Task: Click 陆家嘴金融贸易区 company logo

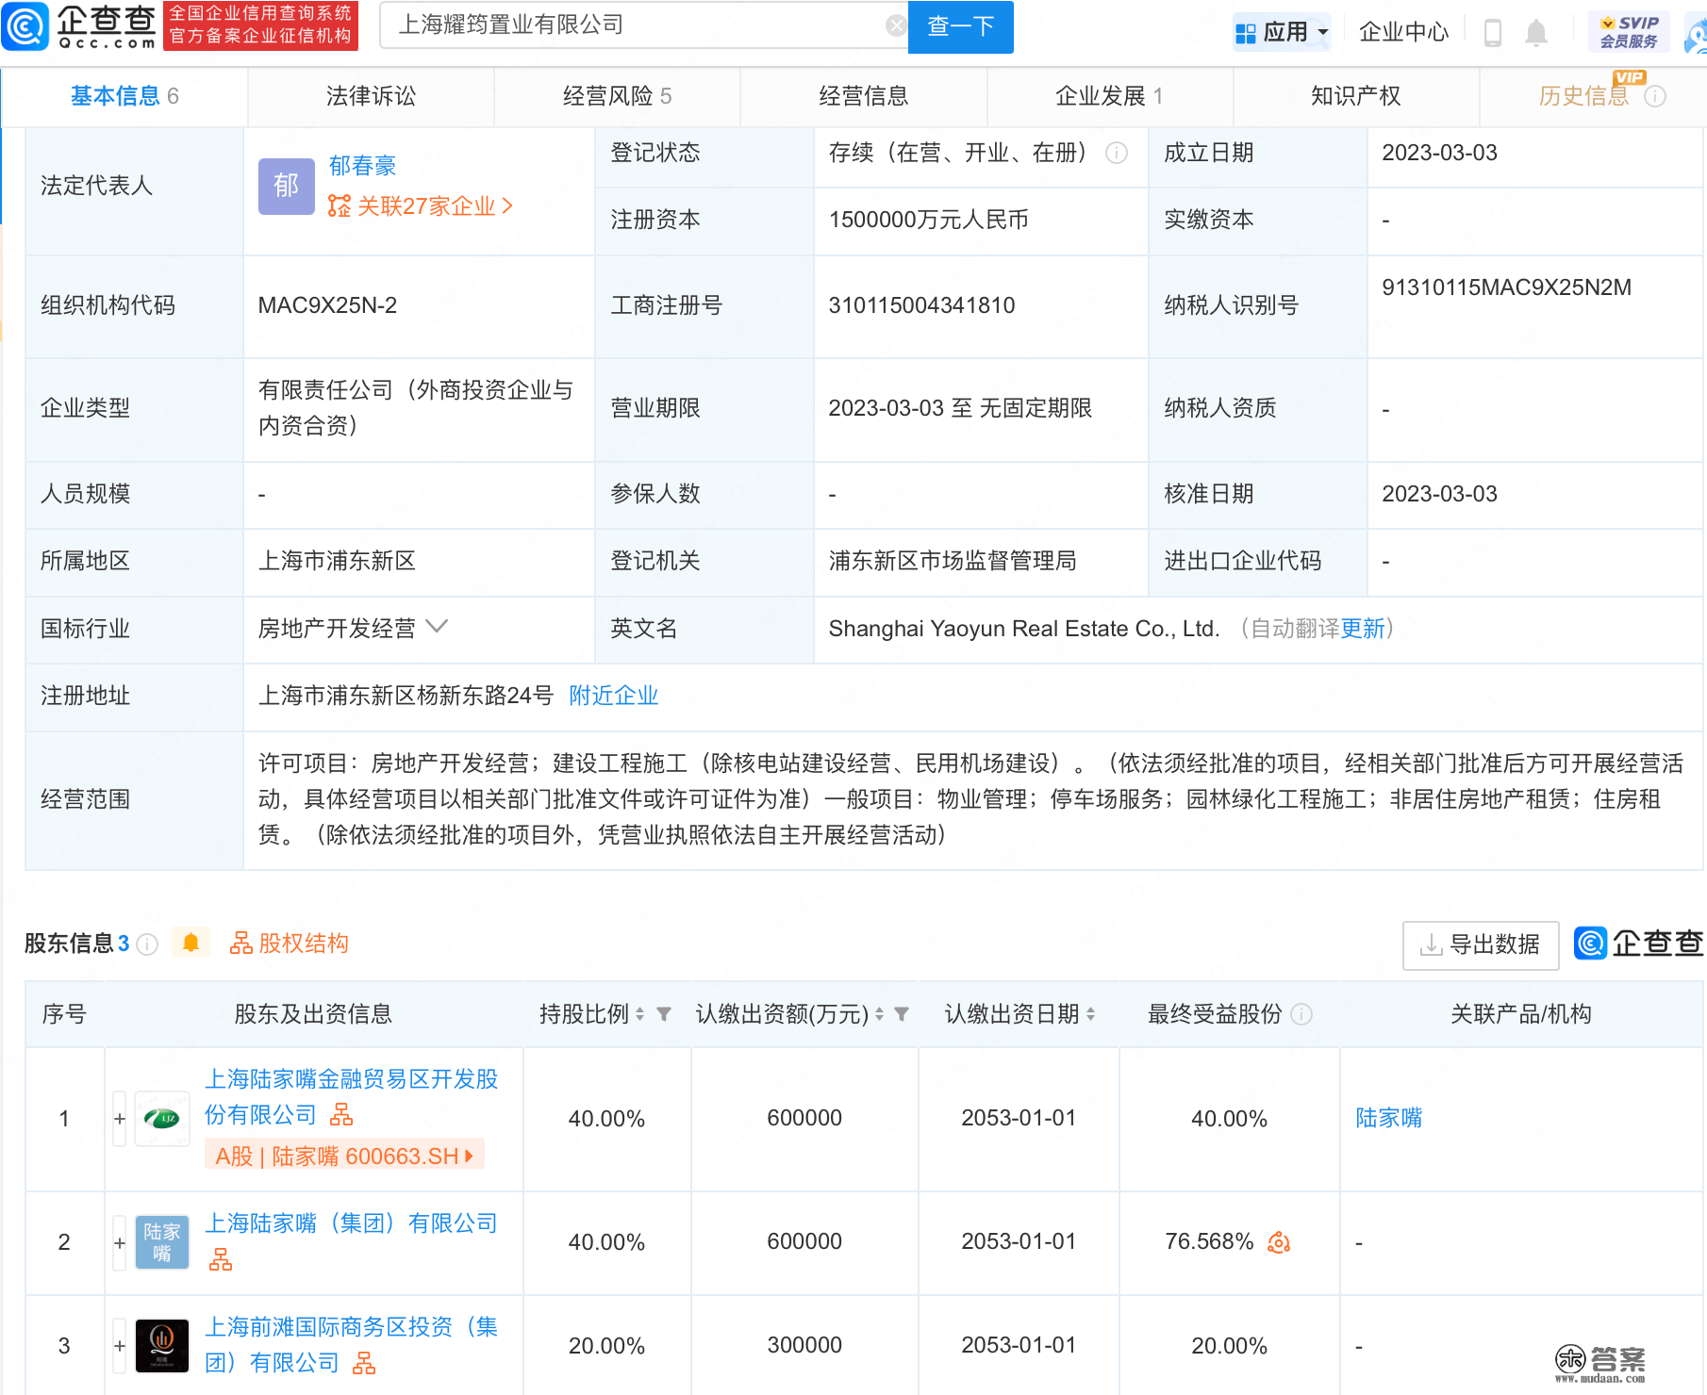Action: click(162, 1119)
